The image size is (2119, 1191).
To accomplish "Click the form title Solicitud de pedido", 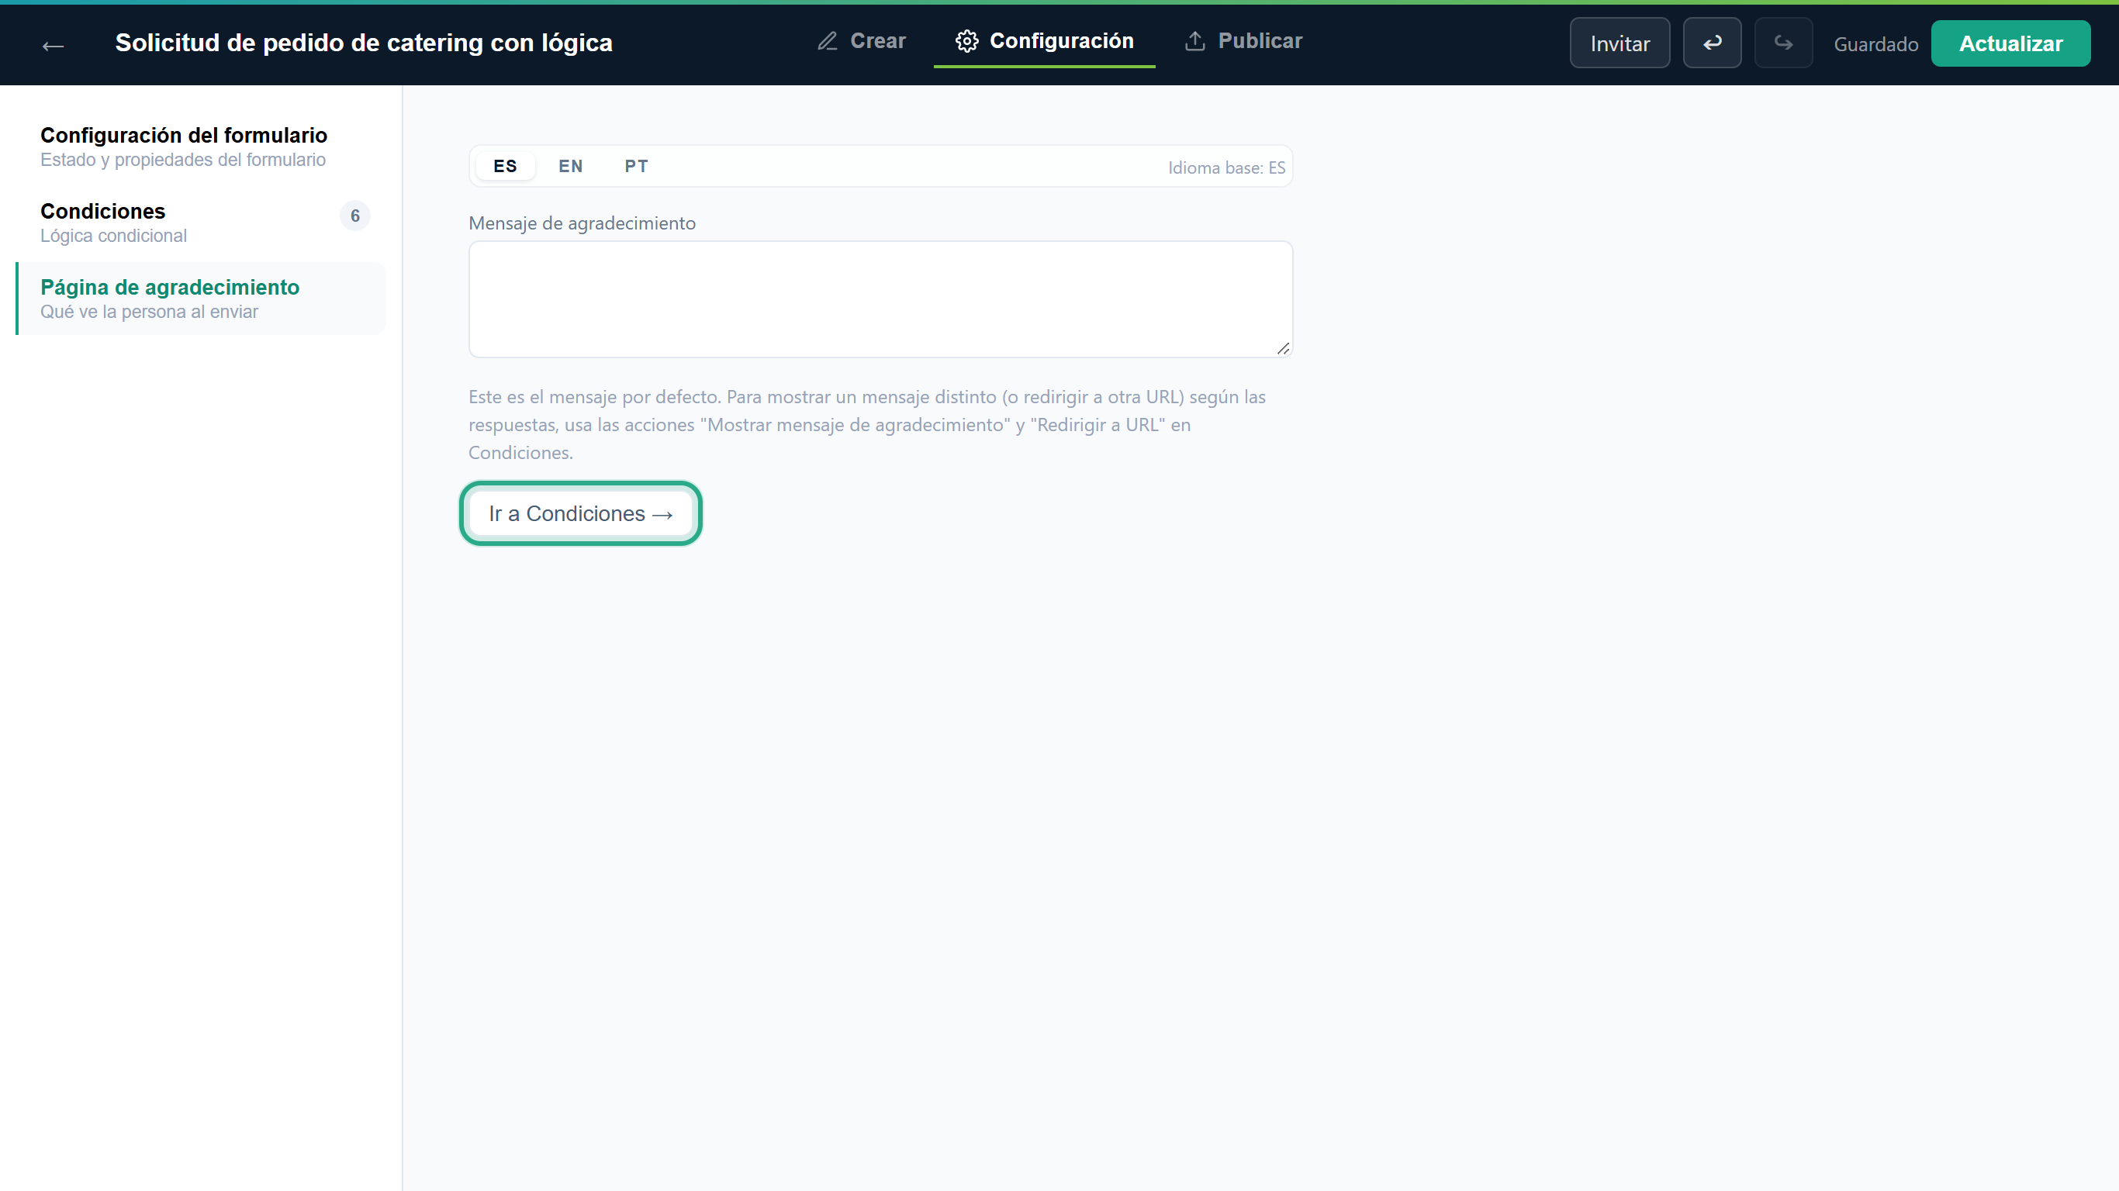I will click(x=364, y=43).
